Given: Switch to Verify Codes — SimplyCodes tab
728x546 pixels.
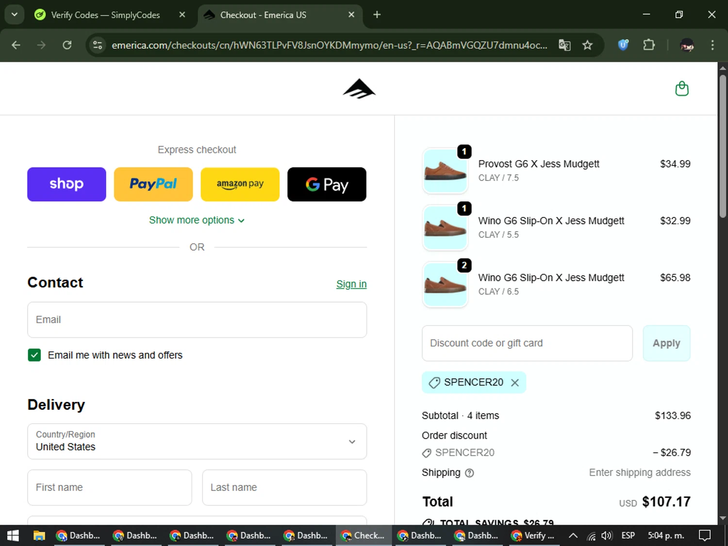Looking at the screenshot, I should 105,15.
